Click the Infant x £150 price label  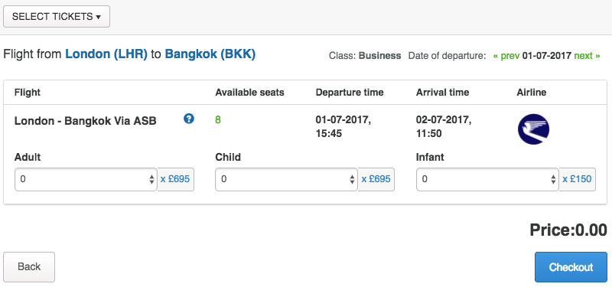577,179
